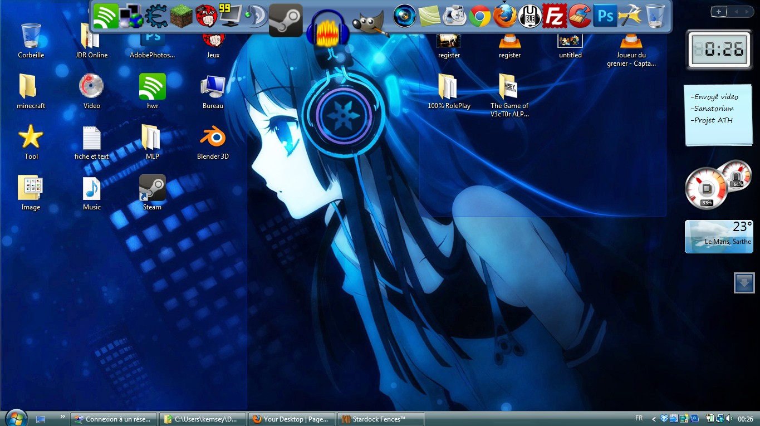
Task: Open the Windows Start orb
Action: [x=16, y=418]
